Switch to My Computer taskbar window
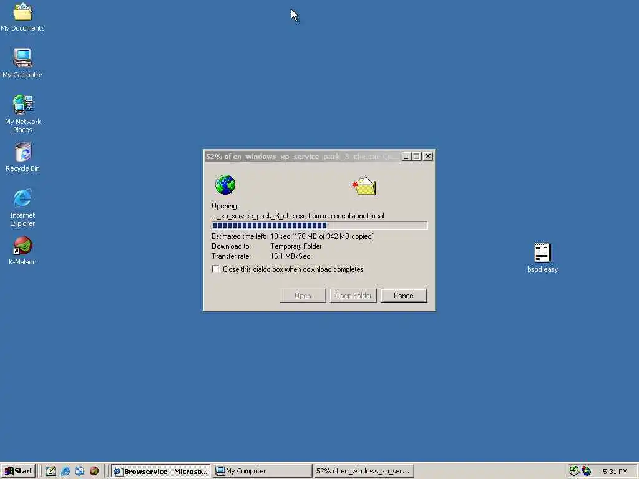Screen dimensions: 639x479 click(263, 471)
